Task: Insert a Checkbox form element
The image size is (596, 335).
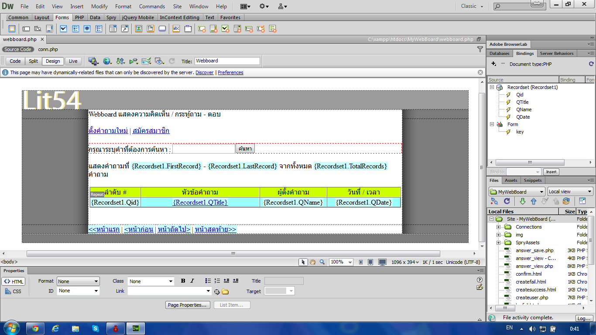Action: (x=64, y=29)
